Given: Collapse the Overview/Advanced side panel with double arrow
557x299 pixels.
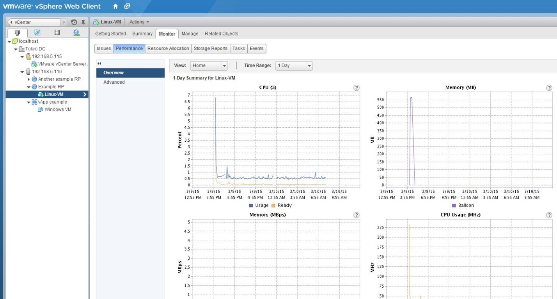Looking at the screenshot, I should 99,63.
